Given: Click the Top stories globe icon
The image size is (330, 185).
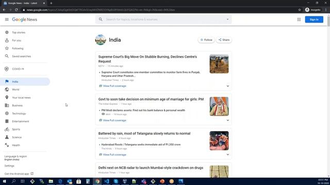Looking at the screenshot, I should [7, 32].
